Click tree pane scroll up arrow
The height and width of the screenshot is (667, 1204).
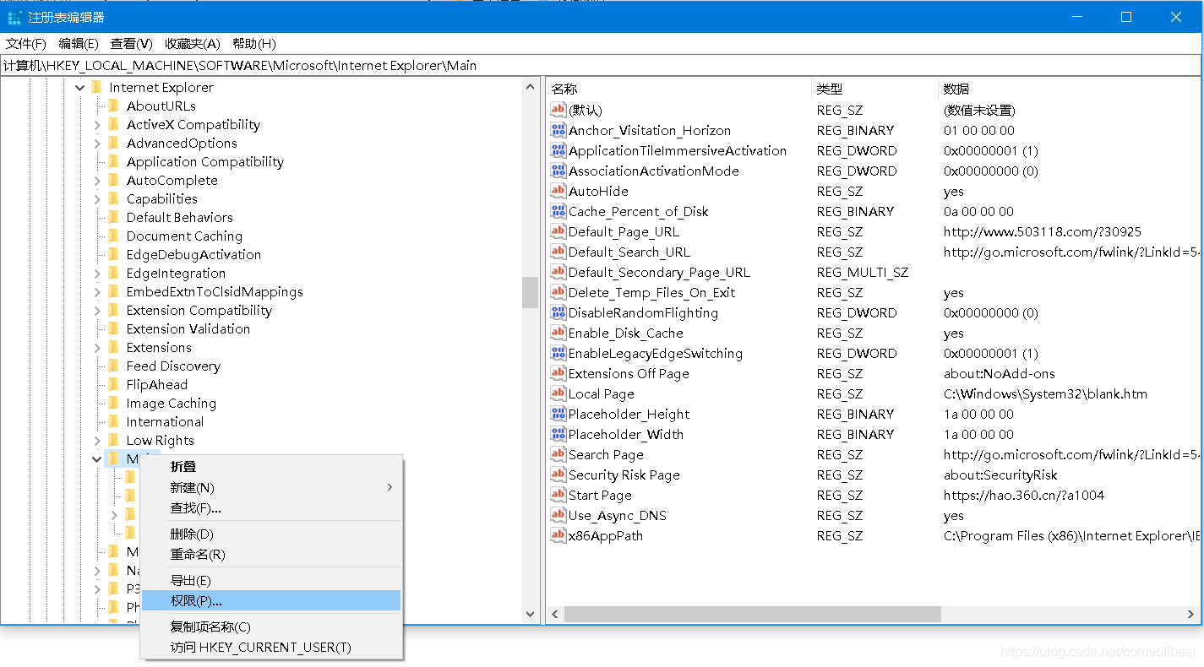coord(531,86)
